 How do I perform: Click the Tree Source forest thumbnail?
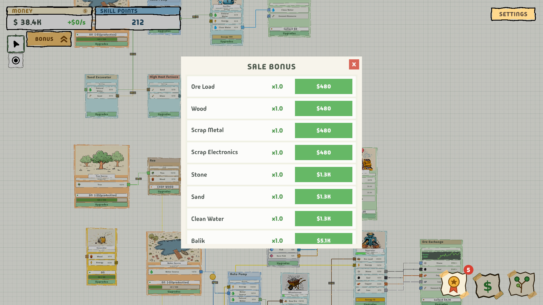click(x=102, y=160)
